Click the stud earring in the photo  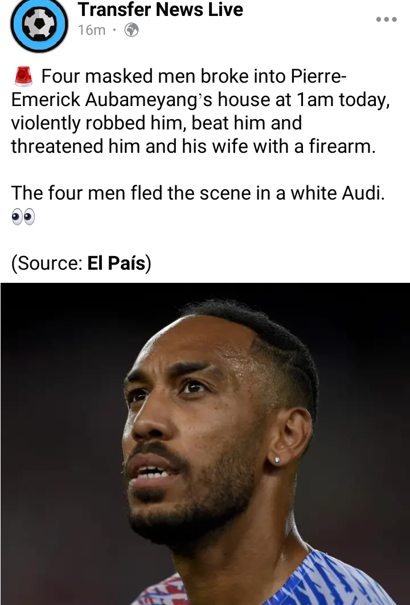coord(277,460)
